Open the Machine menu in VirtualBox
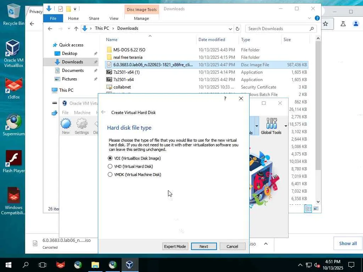The width and height of the screenshot is (363, 272). point(82,112)
